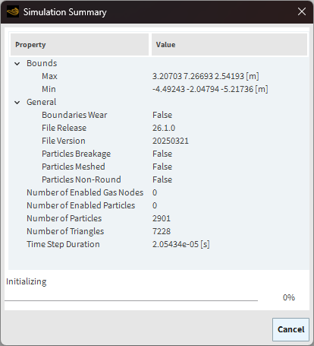Click the Enabled Particles value 0

coord(155,205)
